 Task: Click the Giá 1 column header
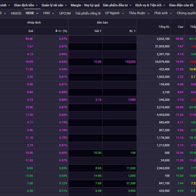click(98, 31)
